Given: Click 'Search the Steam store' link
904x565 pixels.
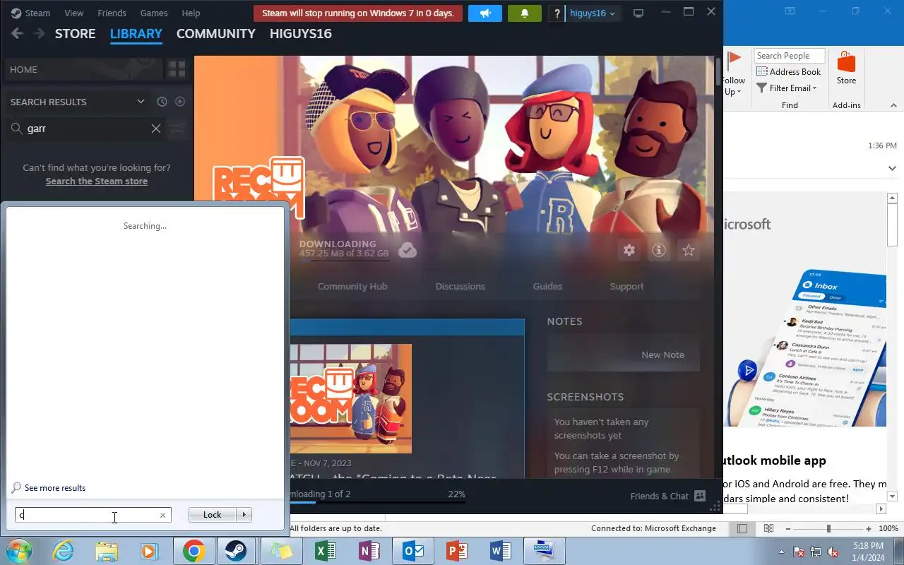Looking at the screenshot, I should tap(97, 182).
